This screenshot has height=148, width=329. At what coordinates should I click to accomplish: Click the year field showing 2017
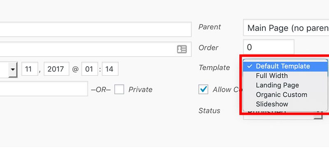pos(56,69)
